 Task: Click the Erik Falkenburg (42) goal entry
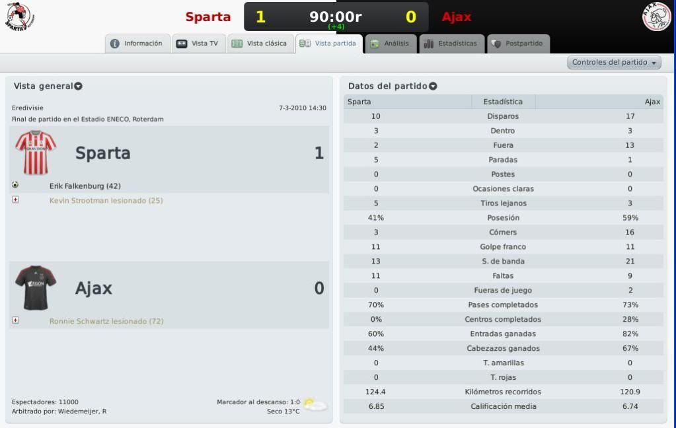point(85,186)
